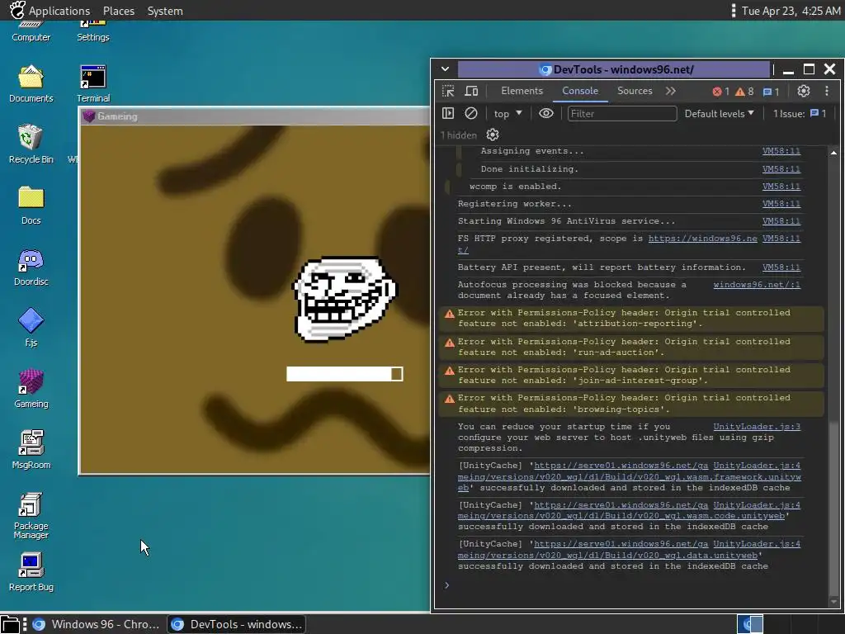845x634 pixels.
Task: Click the yellow warnings count badge
Action: (745, 92)
